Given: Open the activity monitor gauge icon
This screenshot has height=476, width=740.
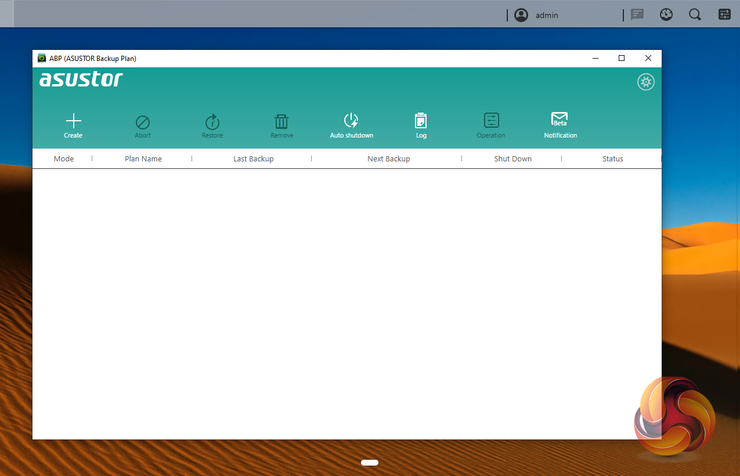Looking at the screenshot, I should click(x=666, y=15).
